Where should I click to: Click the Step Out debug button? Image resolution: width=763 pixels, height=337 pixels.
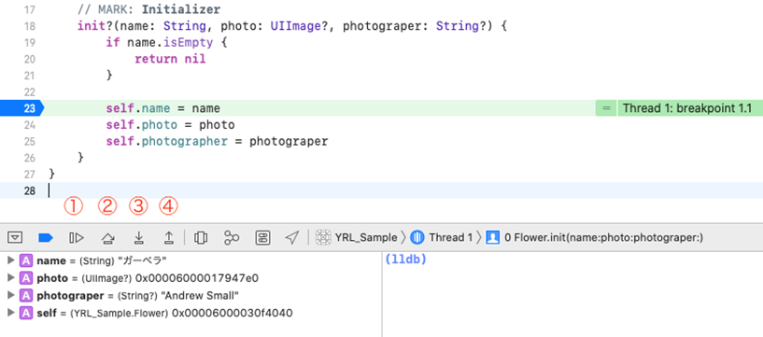(x=169, y=238)
